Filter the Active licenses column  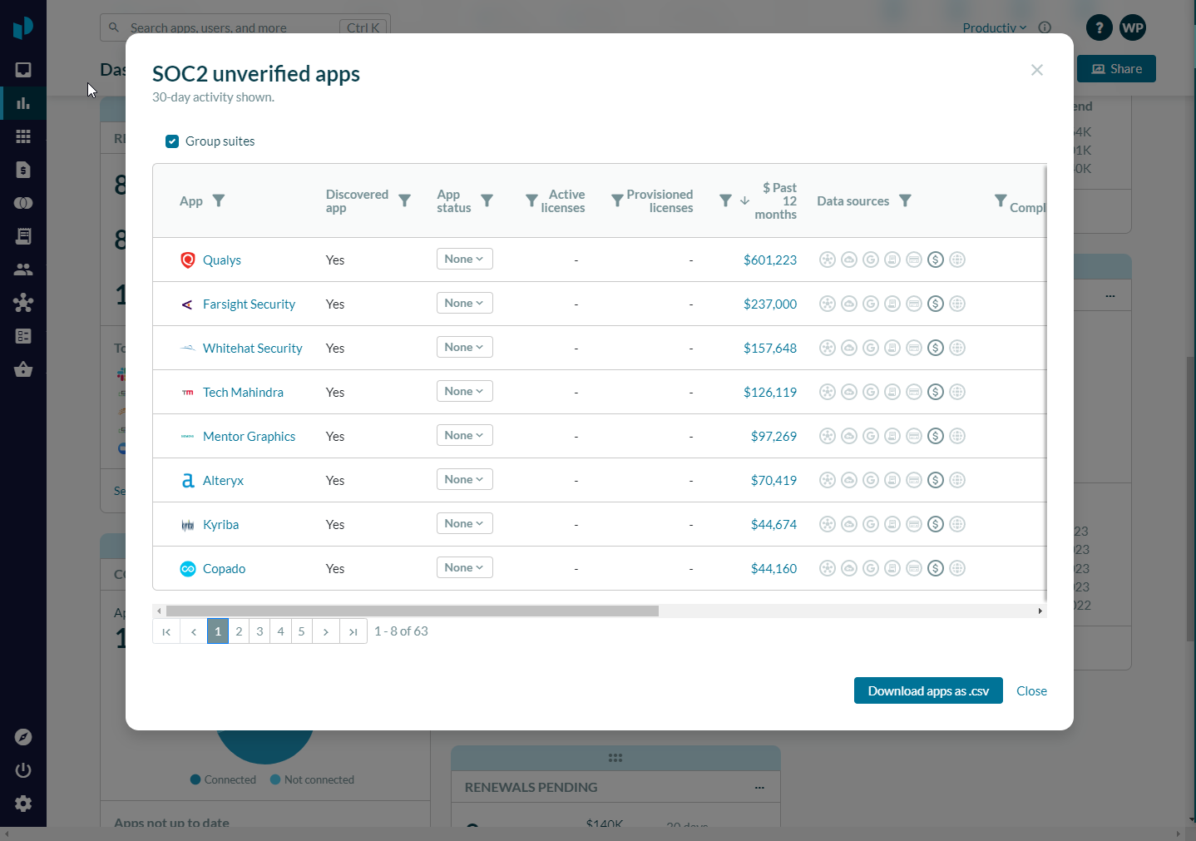pos(531,200)
